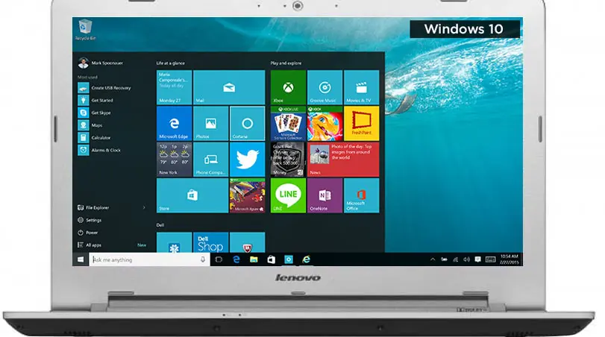Click the Windows Start button
The height and width of the screenshot is (337, 605).
tap(81, 259)
